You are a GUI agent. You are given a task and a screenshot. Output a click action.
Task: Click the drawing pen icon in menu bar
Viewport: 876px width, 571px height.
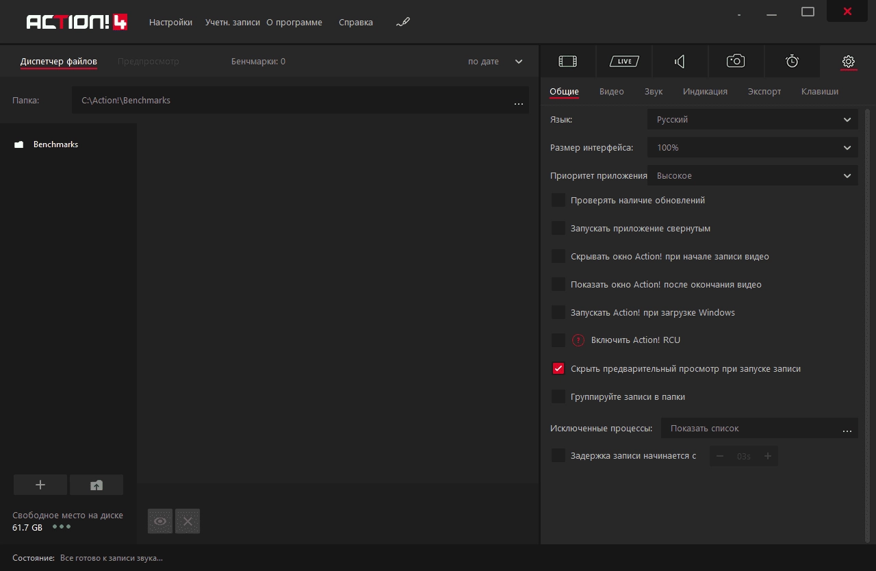pos(402,22)
